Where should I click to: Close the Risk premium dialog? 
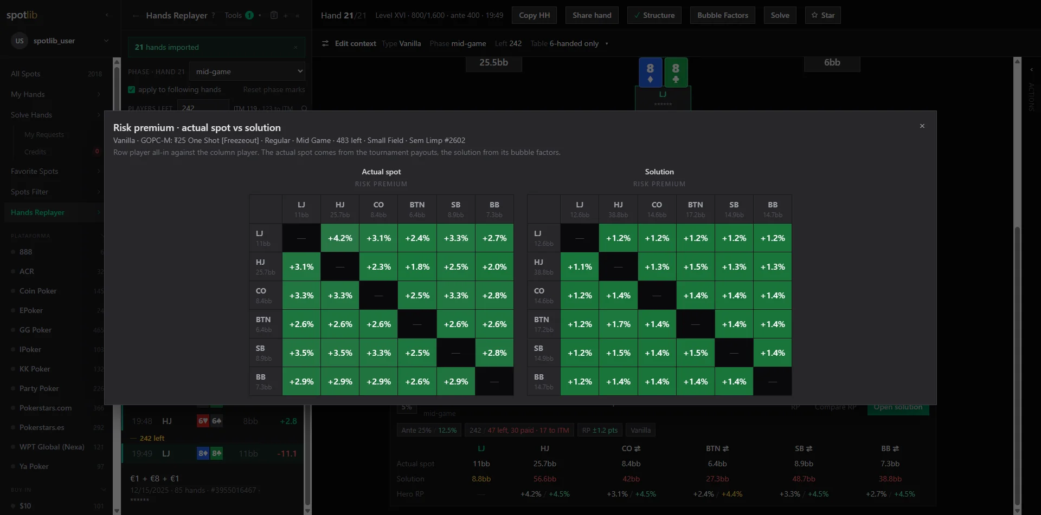pyautogui.click(x=922, y=126)
